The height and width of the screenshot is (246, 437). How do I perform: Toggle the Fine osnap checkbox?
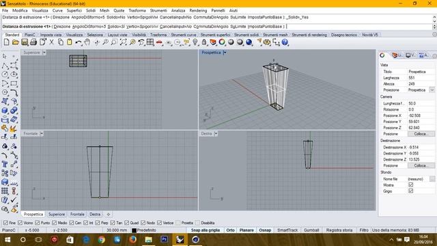click(5, 223)
